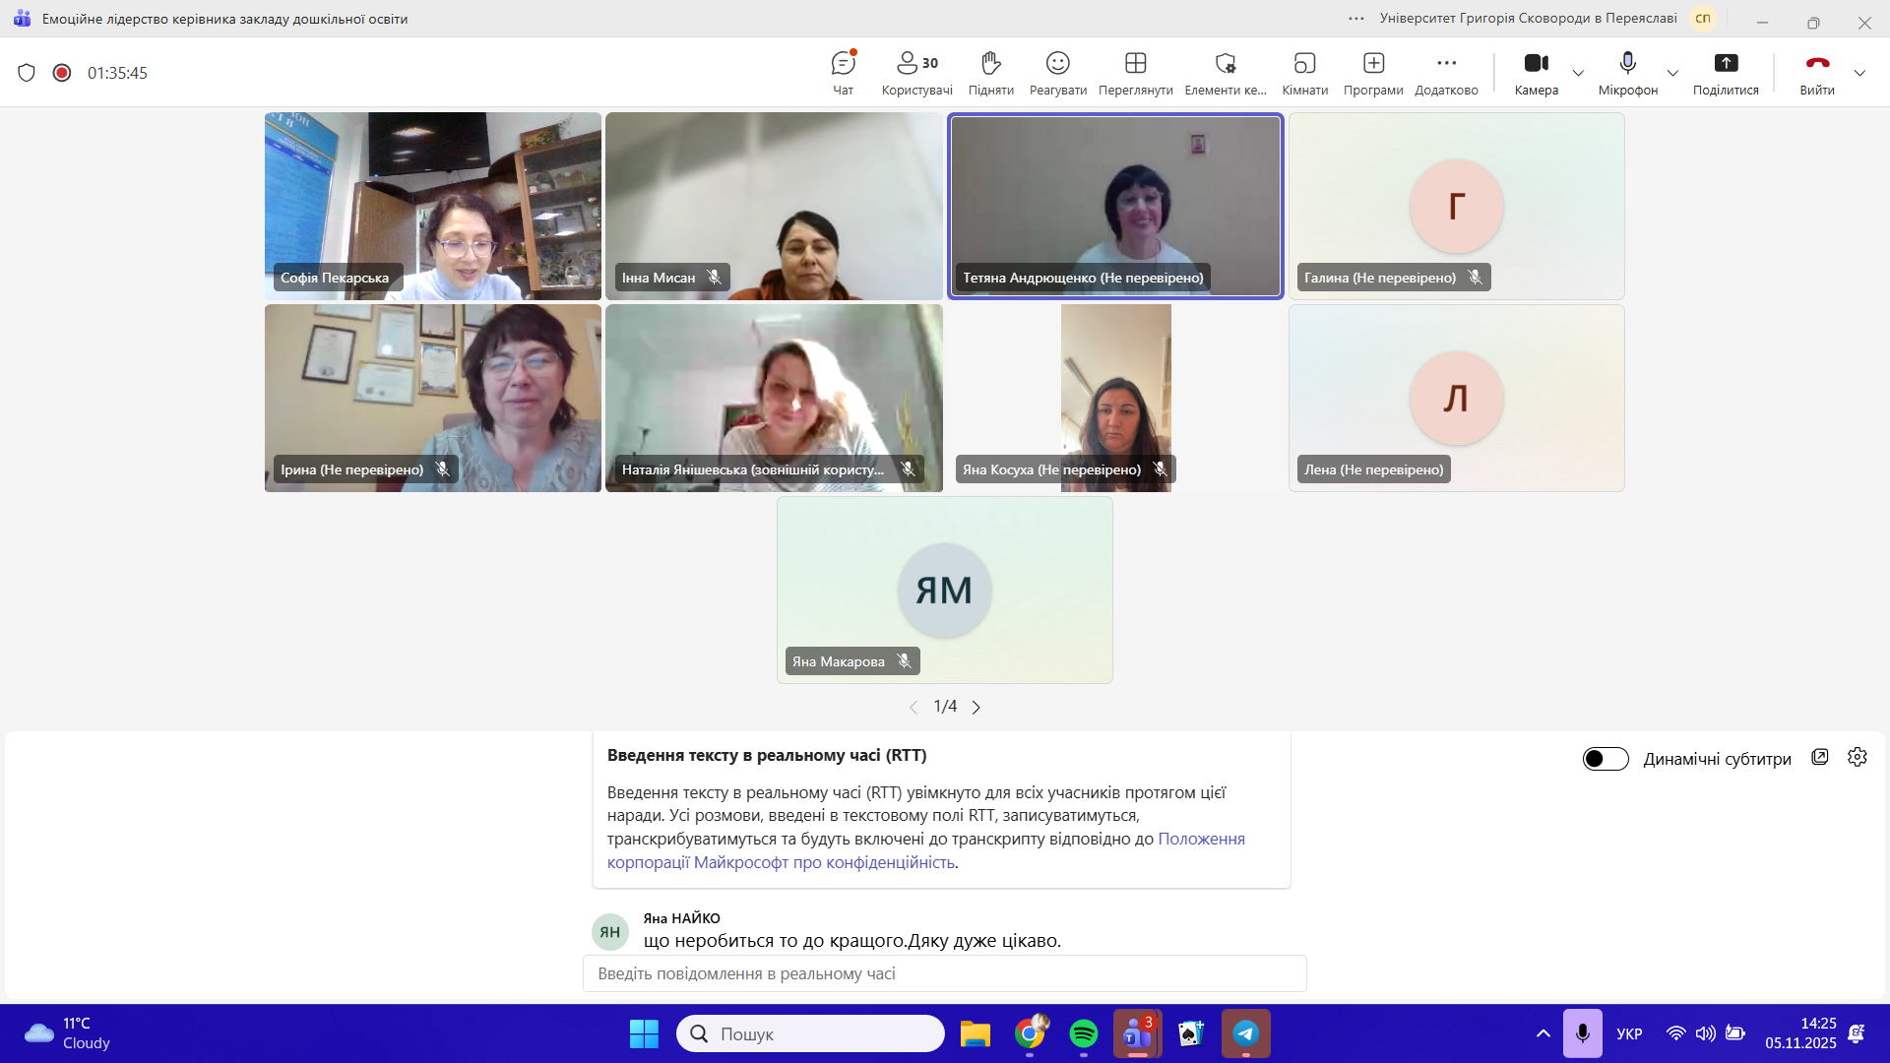Pop out captions to separate window
This screenshot has height=1063, width=1890.
pos(1820,757)
